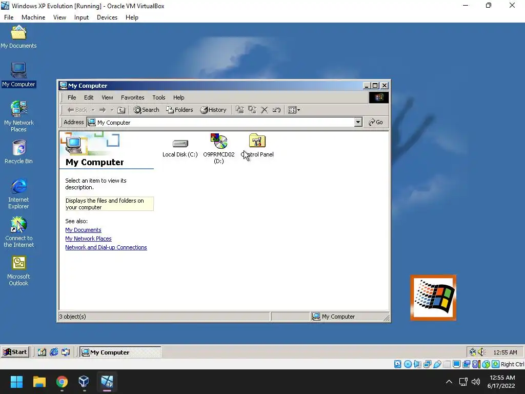Open the View menu in My Computer
The image size is (525, 394).
coord(107,97)
